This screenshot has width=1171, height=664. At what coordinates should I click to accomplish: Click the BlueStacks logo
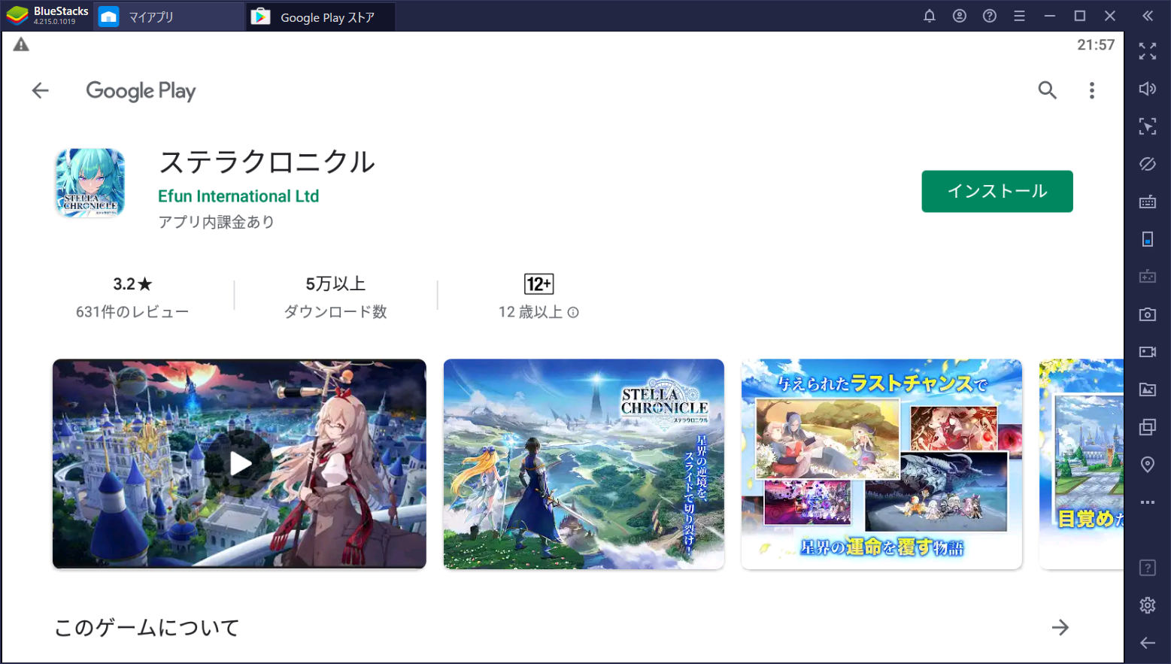(17, 16)
